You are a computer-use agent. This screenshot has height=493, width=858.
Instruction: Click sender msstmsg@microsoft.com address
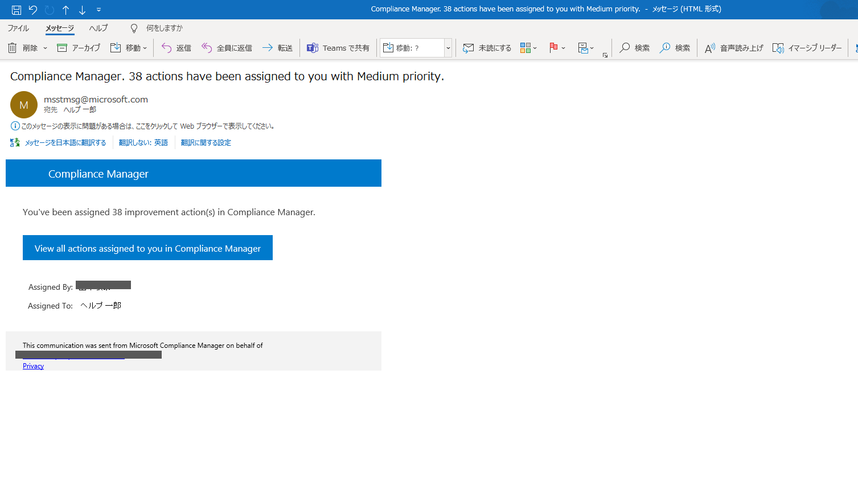coord(96,99)
